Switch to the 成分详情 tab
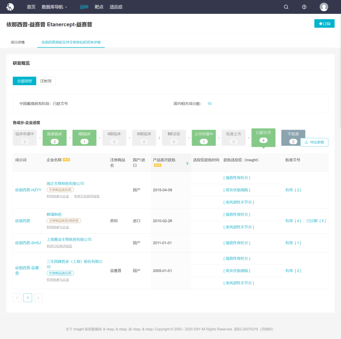Viewport: 341px width, 339px height. click(x=18, y=42)
